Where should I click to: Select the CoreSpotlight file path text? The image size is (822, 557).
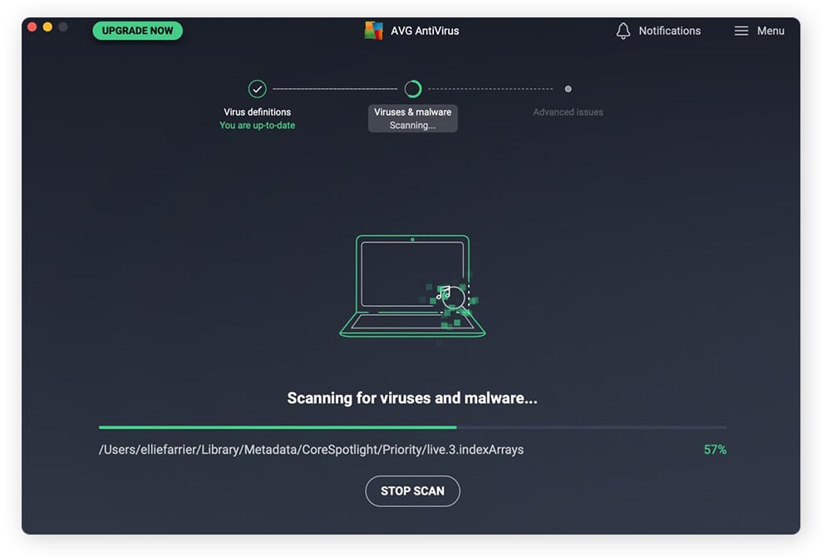tap(311, 449)
